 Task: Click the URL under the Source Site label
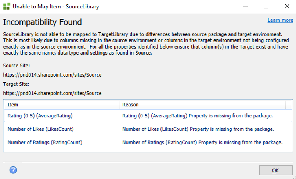[x=52, y=75]
